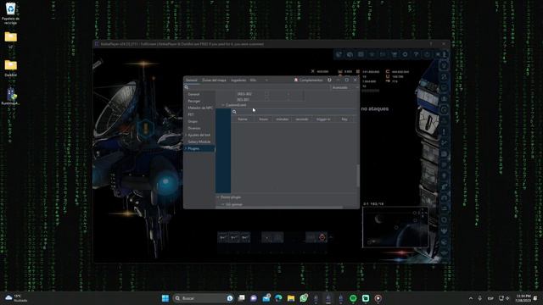Select General in the settings tree
The image size is (543, 305).
[x=193, y=94]
